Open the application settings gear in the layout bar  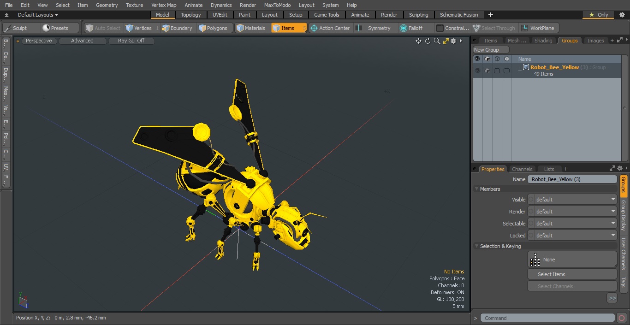pyautogui.click(x=622, y=15)
